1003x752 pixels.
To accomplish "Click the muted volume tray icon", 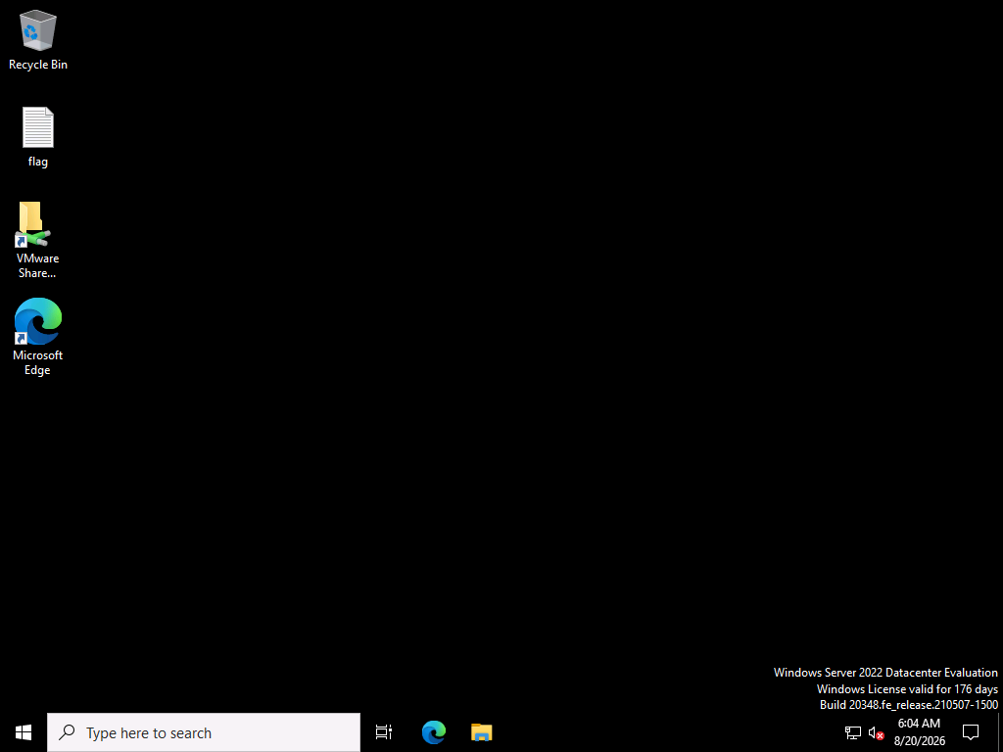I will click(876, 732).
